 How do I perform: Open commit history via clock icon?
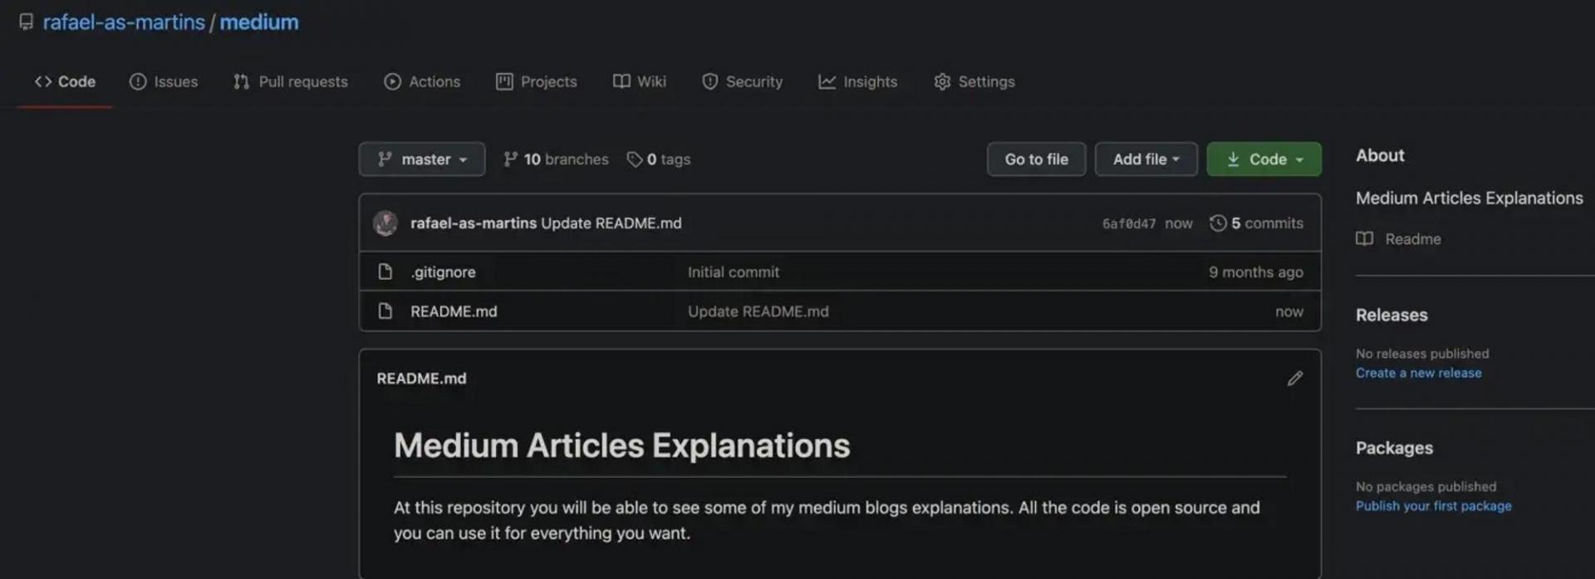click(1218, 223)
